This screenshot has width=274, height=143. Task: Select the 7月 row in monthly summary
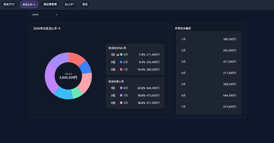tap(209, 107)
